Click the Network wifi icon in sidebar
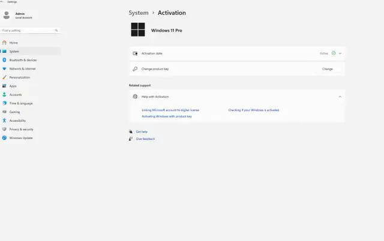384x241 pixels. point(4,69)
